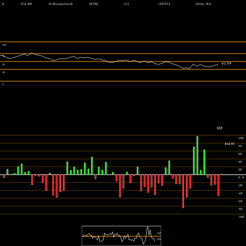Click the '-100' label on MR right axis
246x246 pixels.
(241, 217)
